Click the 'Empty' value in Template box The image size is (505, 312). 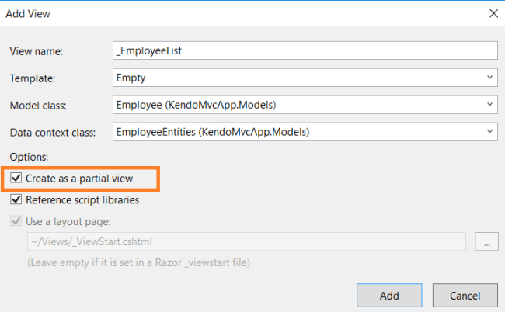(131, 78)
